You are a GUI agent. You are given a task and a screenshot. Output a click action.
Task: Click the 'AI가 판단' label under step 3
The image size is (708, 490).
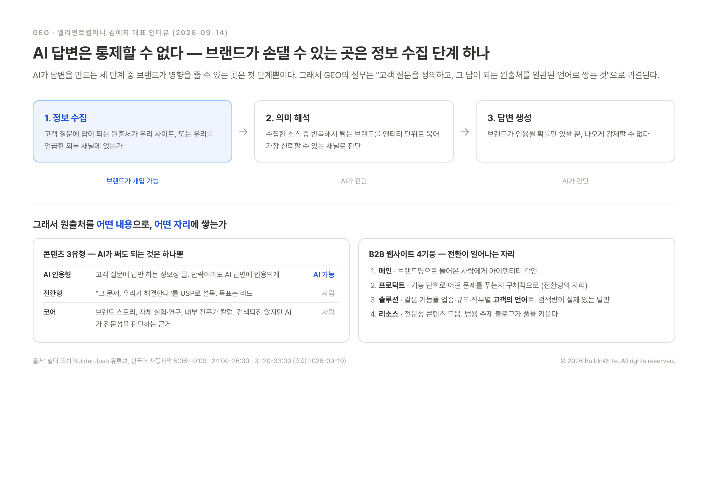575,181
